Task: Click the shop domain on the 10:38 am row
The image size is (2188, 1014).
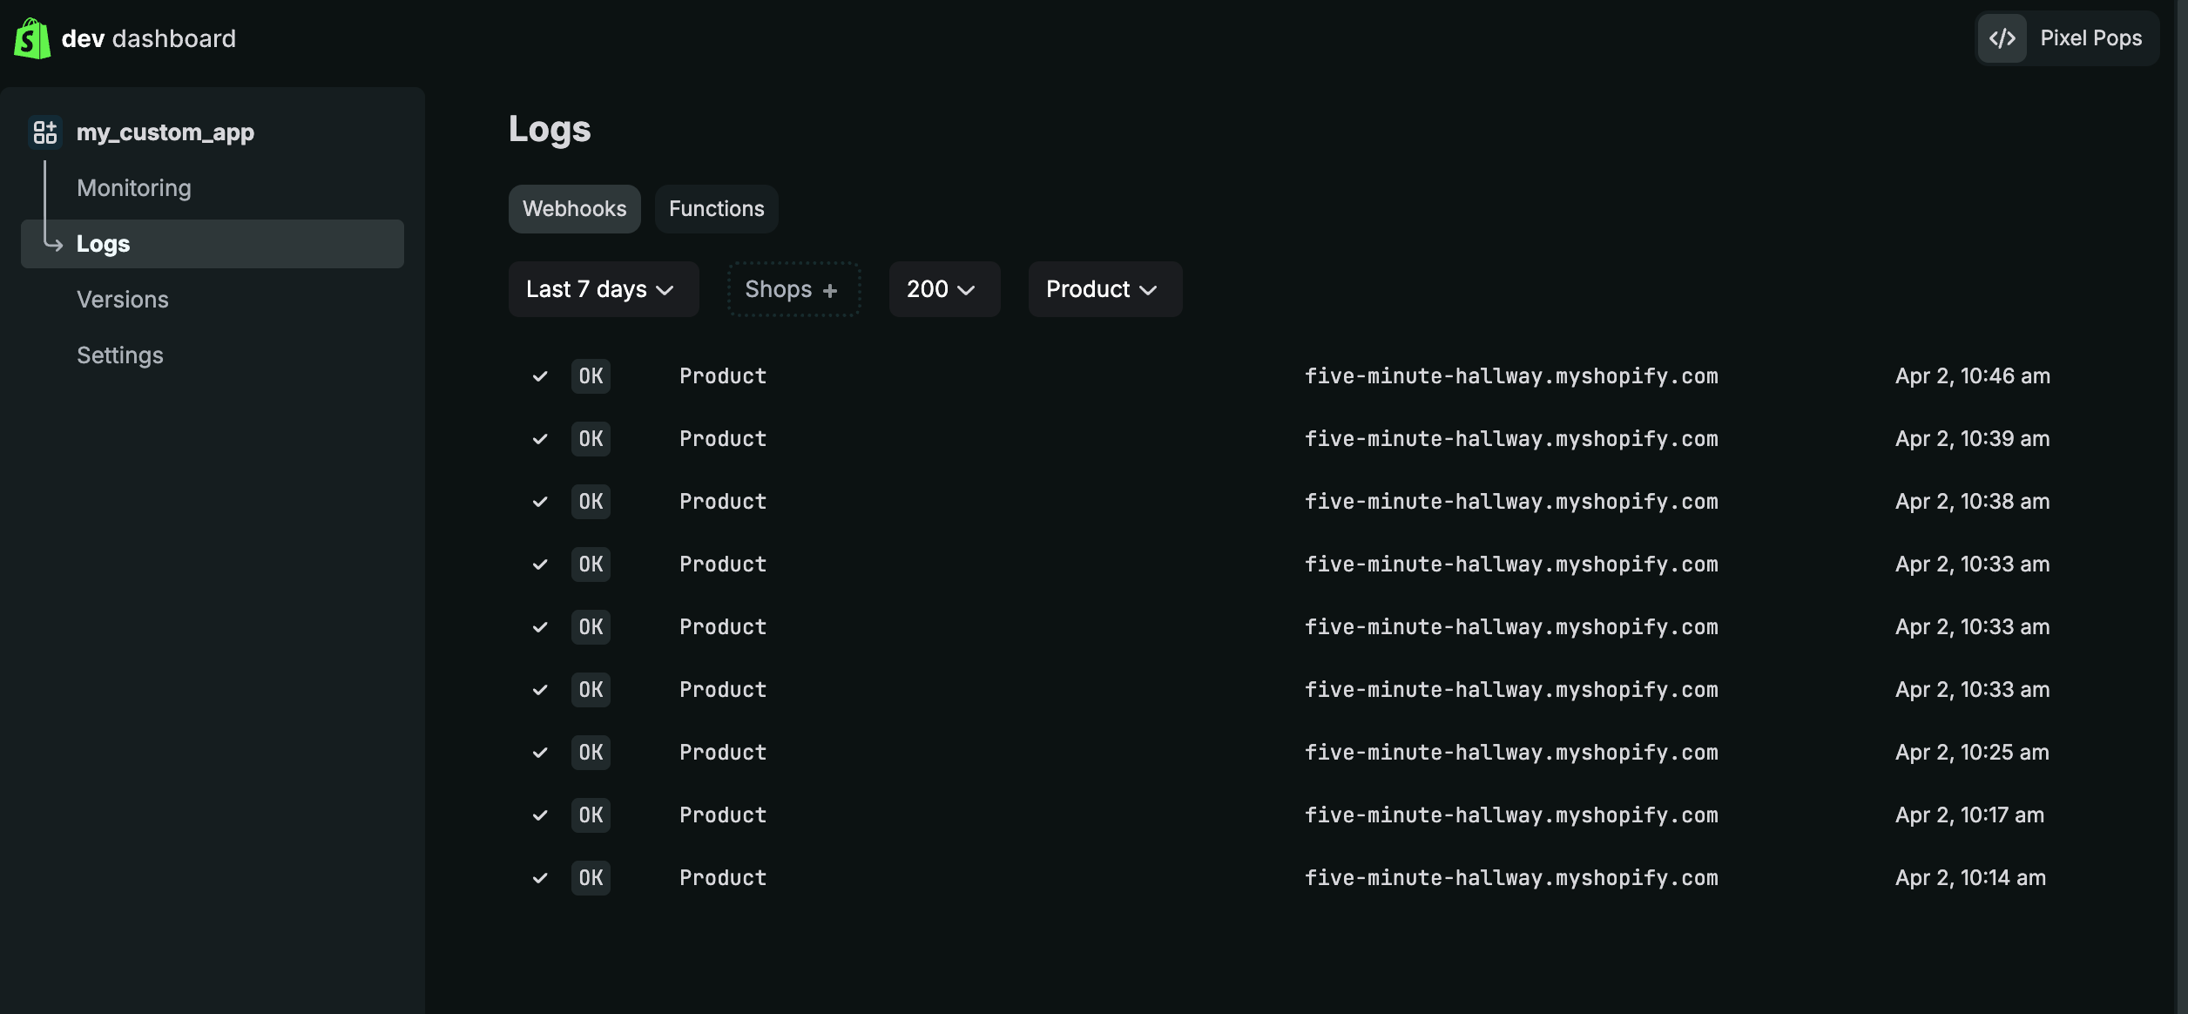Action: pyautogui.click(x=1511, y=502)
